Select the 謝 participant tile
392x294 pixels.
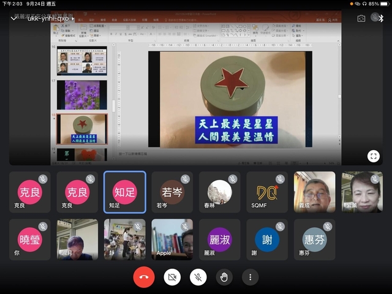click(267, 239)
